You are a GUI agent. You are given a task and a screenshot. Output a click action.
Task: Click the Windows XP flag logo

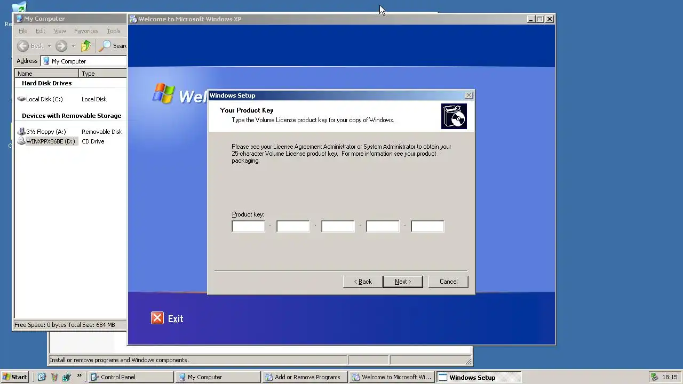(164, 93)
